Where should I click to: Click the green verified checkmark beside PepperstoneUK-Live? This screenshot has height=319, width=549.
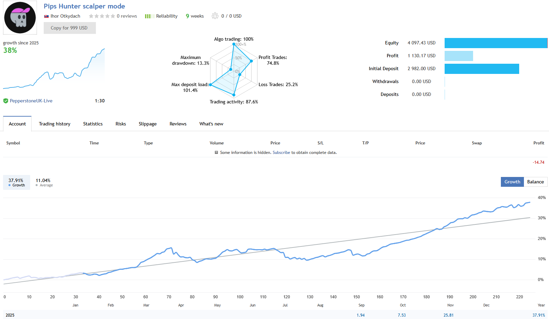click(5, 101)
